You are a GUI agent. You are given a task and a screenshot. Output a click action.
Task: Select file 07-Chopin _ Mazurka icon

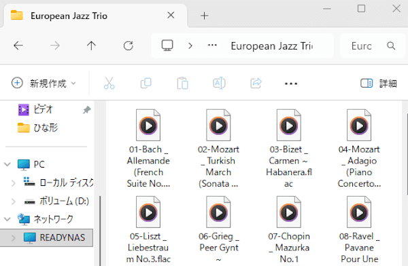click(288, 212)
